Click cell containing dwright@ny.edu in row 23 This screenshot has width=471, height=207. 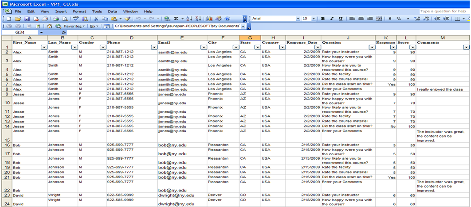pos(182,195)
